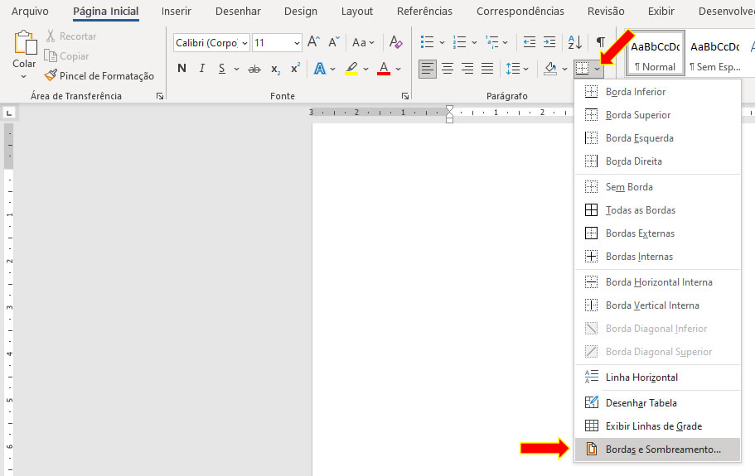Align text left
The width and height of the screenshot is (755, 476).
click(427, 69)
